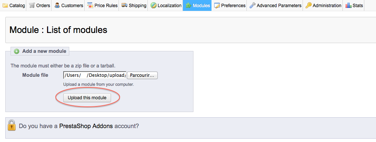
Task: Open the Orders menu tab
Action: 40,6
